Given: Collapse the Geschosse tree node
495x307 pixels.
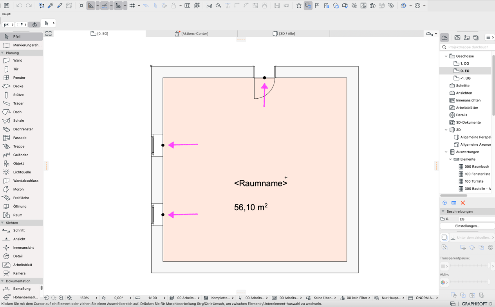Looking at the screenshot, I should tap(446, 56).
